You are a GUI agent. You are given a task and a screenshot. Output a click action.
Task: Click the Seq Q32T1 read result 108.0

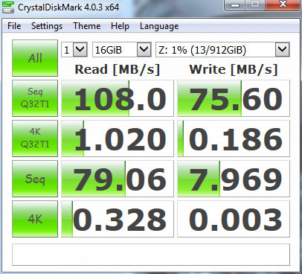118,98
